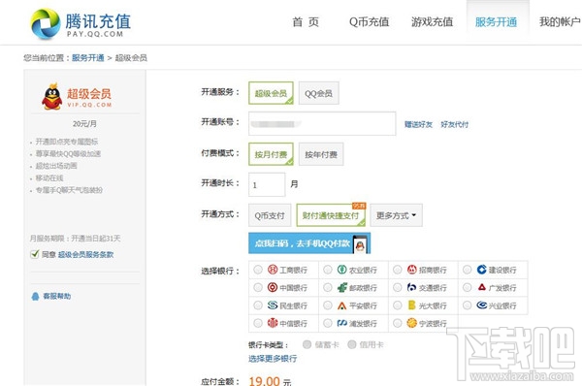This screenshot has height=386, width=582.
Task: Click the 赠送好友 link
Action: (418, 124)
